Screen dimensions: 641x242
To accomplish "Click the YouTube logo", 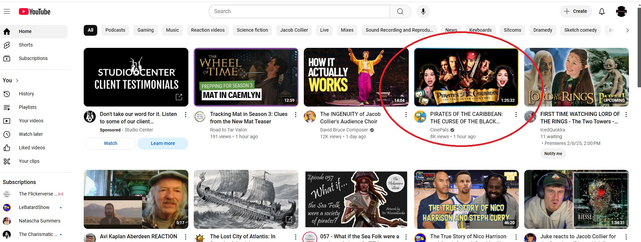I will coord(34,11).
